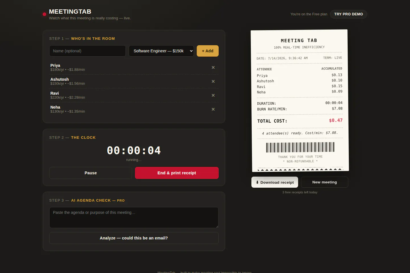Click the 'WHO'S IN THE ROOM' heading
The image size is (410, 273).
tap(93, 39)
